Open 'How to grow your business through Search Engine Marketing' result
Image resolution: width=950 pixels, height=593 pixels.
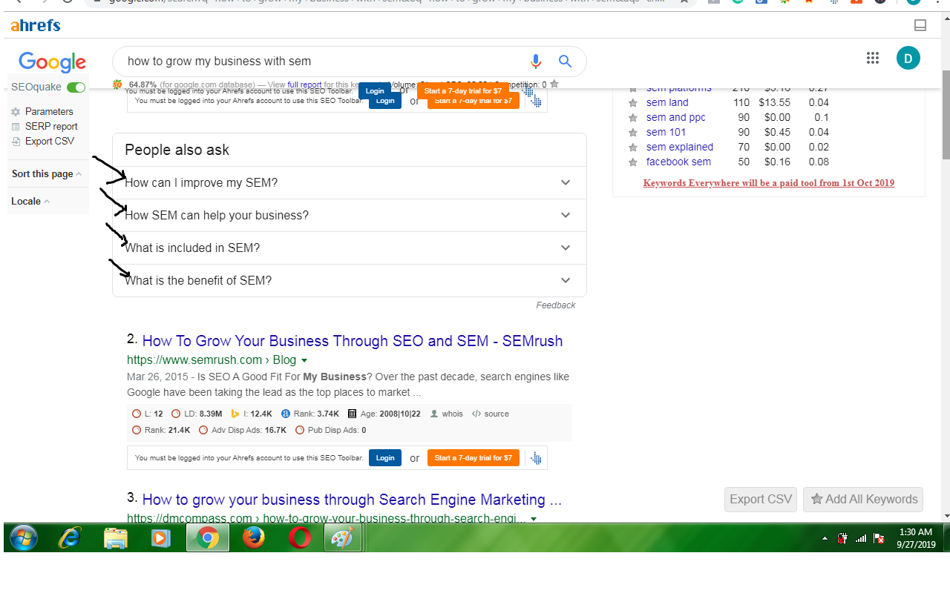click(352, 500)
